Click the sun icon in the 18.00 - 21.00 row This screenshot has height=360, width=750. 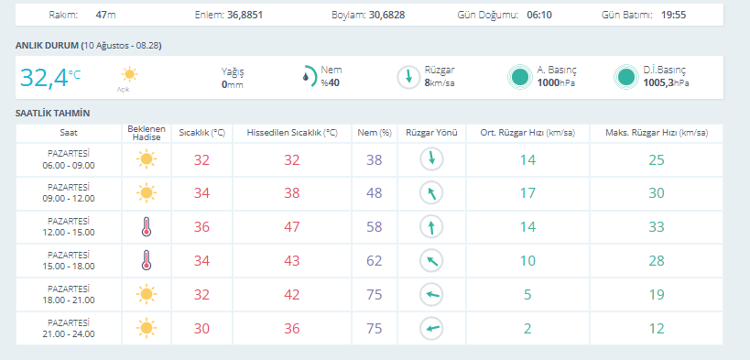(147, 294)
